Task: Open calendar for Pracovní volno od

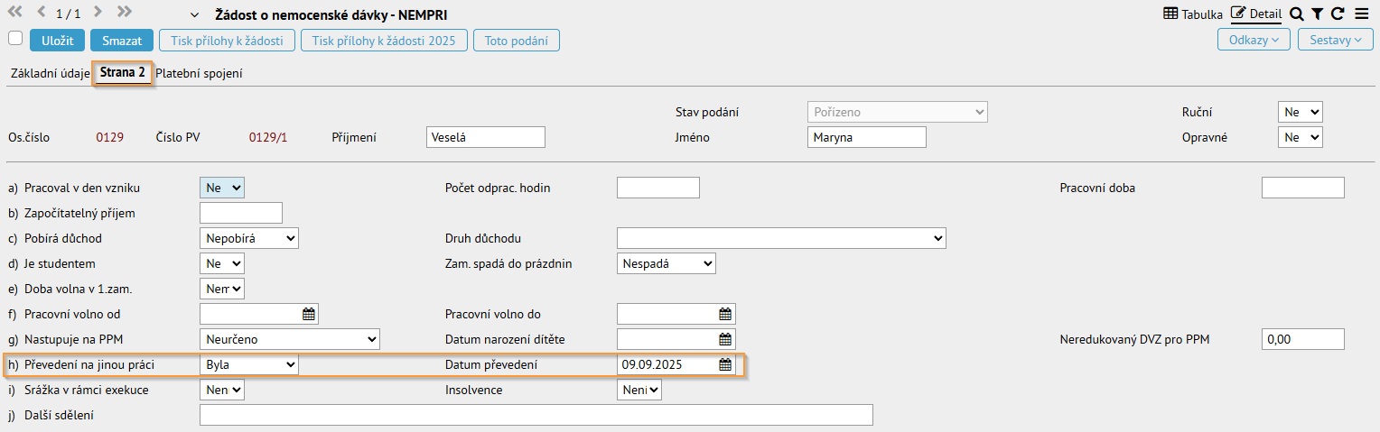Action: (x=308, y=314)
